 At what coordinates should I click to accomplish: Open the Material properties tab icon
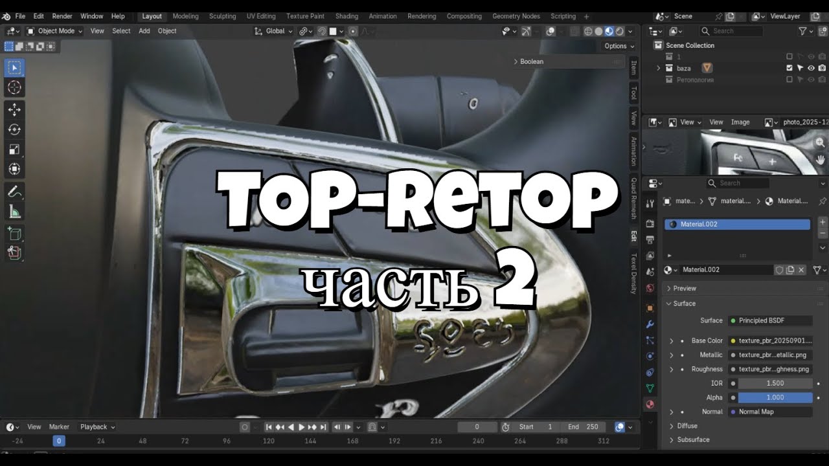point(650,405)
